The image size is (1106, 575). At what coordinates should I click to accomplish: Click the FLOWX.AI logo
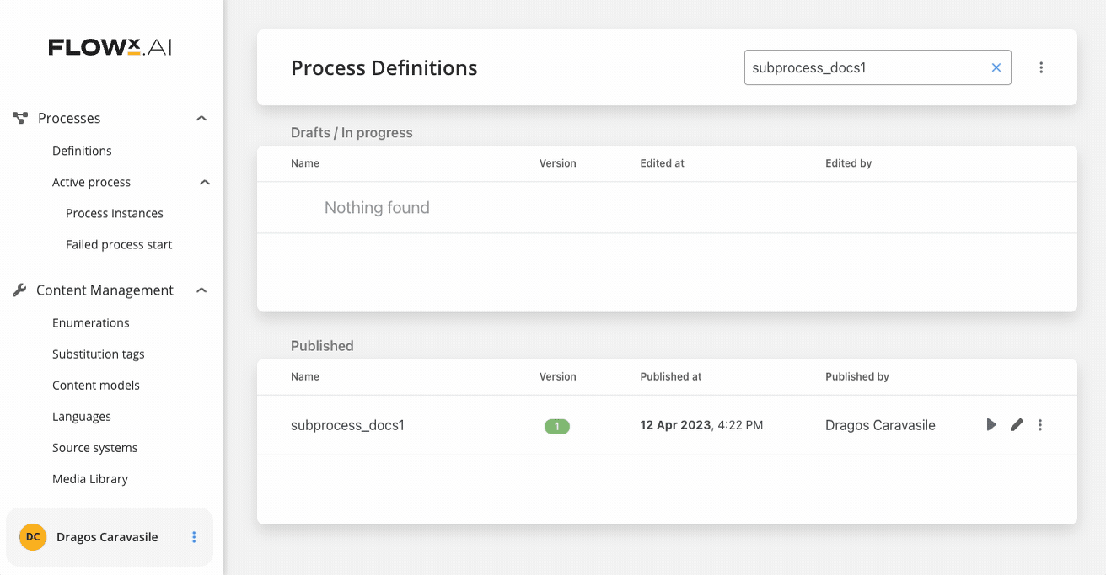pyautogui.click(x=110, y=47)
